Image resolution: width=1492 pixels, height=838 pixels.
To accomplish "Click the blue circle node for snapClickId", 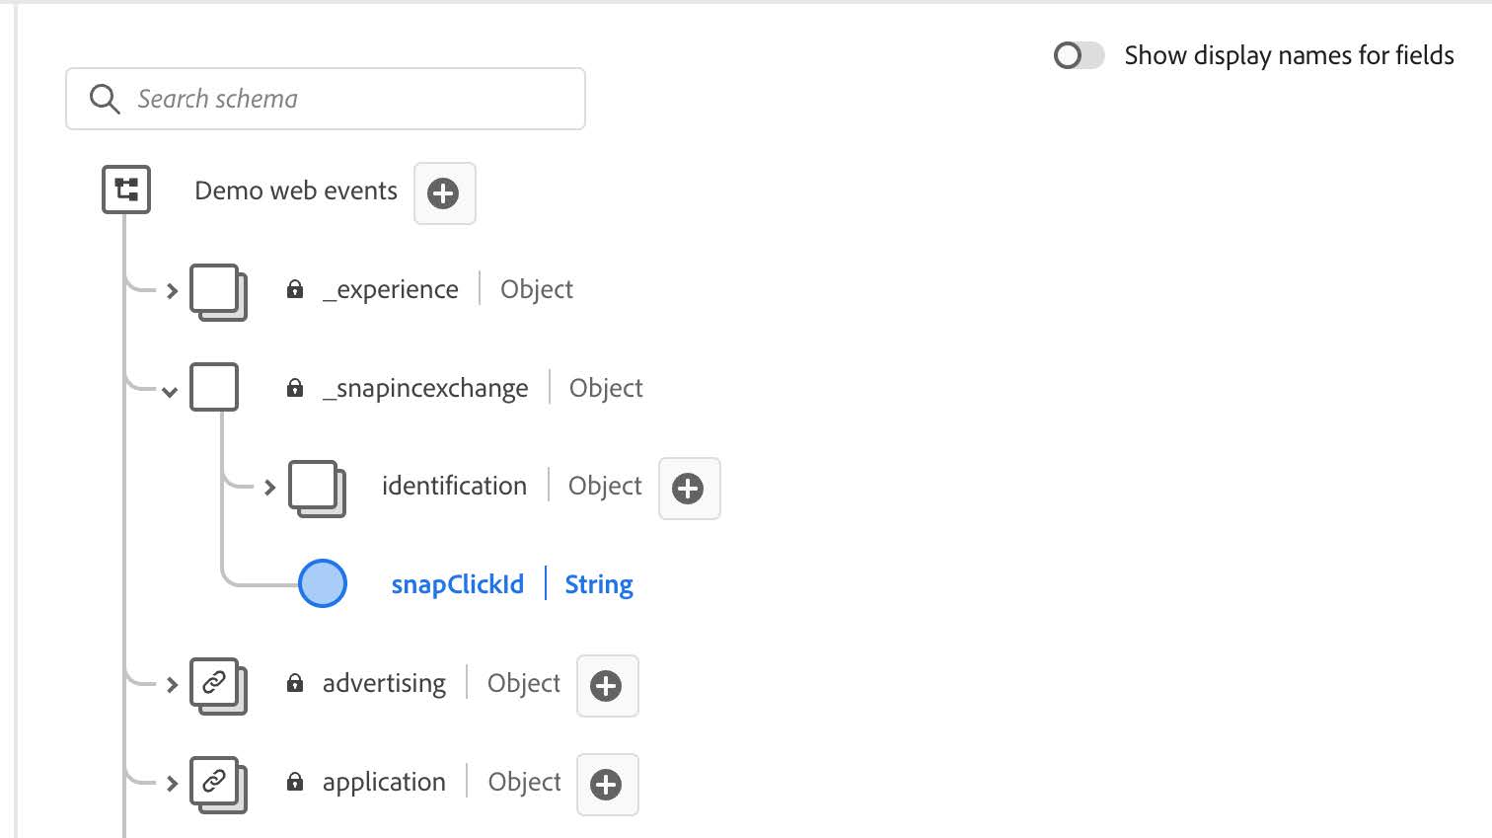I will tap(323, 583).
